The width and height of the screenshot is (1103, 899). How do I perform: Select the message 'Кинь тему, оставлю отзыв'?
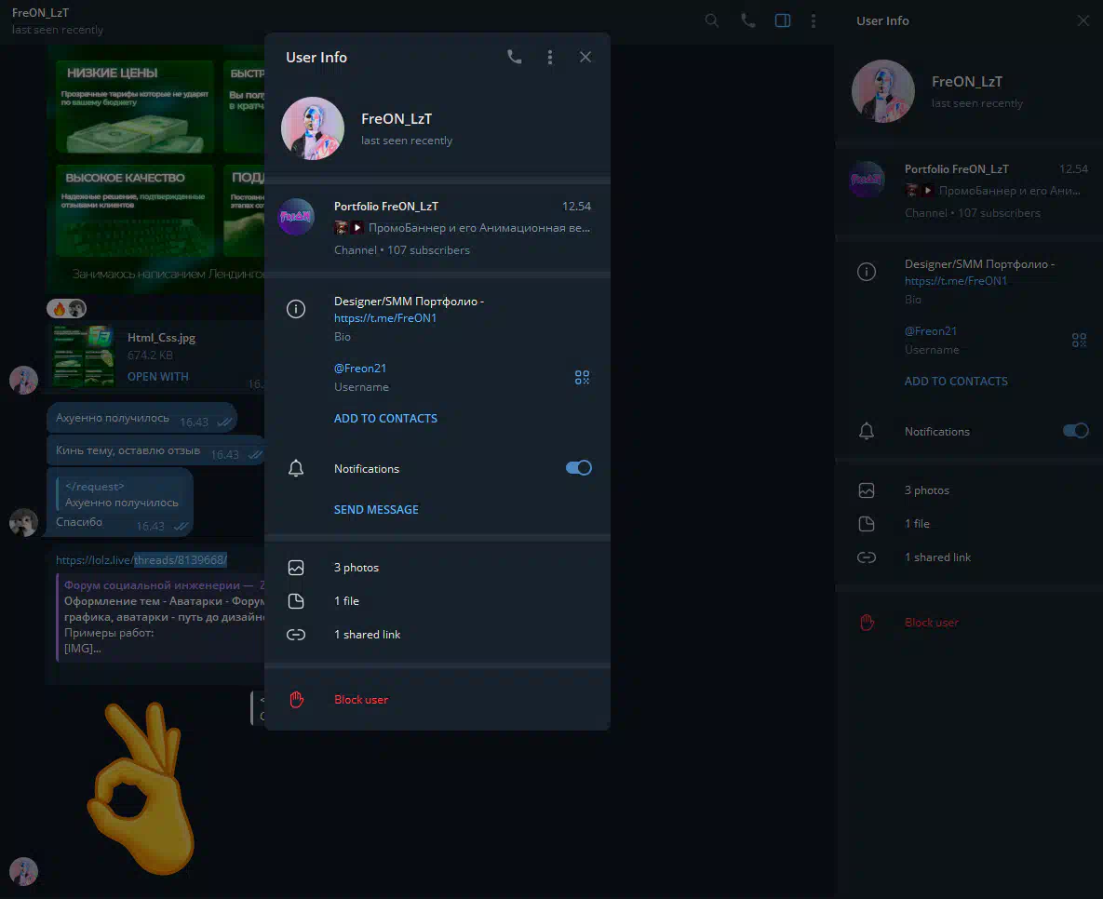[x=156, y=451]
